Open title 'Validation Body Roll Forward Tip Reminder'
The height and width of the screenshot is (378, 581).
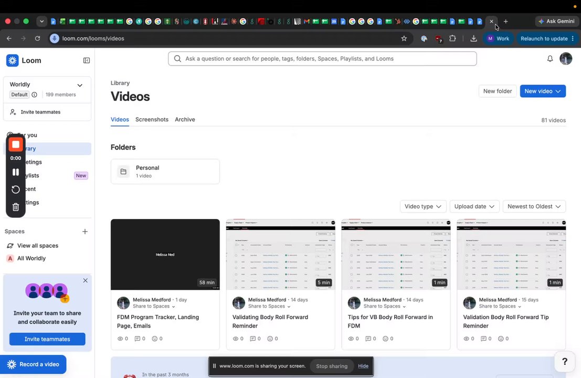[x=506, y=321]
